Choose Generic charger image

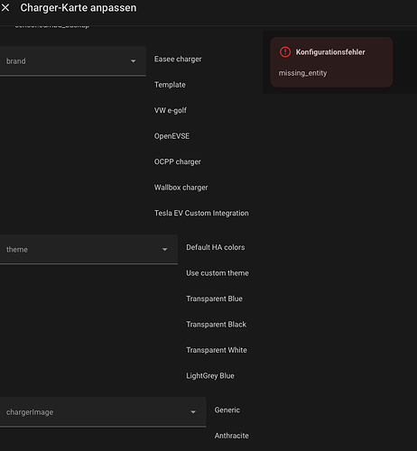click(x=227, y=410)
